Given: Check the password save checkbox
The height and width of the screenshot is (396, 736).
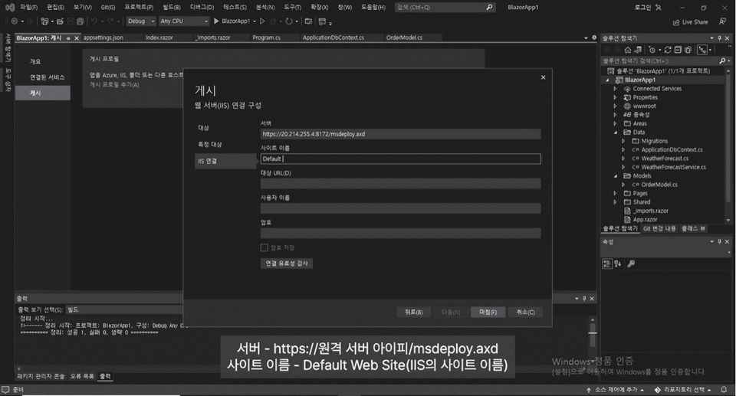Looking at the screenshot, I should 264,247.
